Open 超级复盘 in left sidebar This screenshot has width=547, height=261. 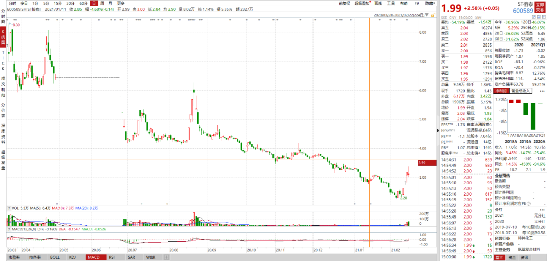tap(3, 161)
